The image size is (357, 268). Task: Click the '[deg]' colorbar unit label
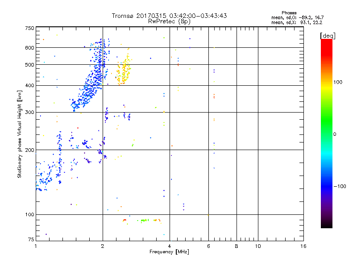tap(328, 36)
